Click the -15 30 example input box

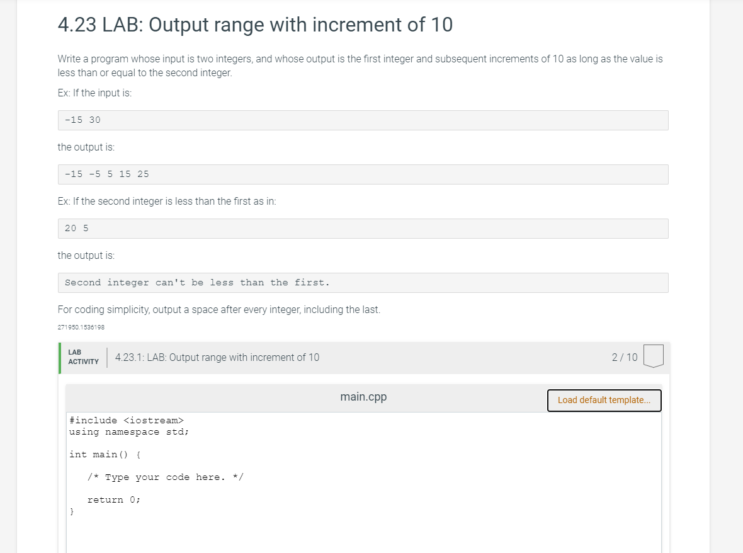coord(363,120)
